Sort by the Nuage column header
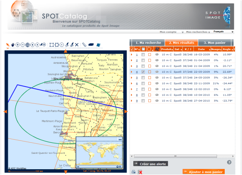Screen dimensions: 242x175 [216, 49]
